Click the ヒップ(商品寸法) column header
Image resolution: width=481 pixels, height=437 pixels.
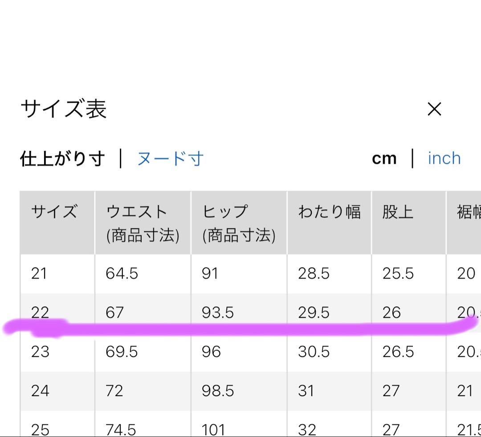239,223
